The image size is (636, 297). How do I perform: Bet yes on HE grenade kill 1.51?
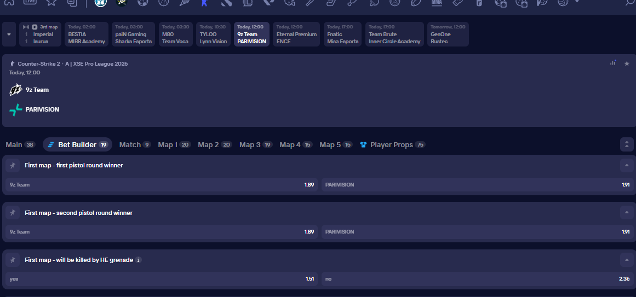click(x=162, y=279)
